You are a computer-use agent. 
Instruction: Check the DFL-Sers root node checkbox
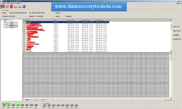pyautogui.click(x=3, y=20)
